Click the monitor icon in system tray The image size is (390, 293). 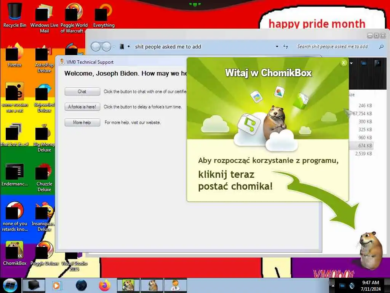click(342, 286)
